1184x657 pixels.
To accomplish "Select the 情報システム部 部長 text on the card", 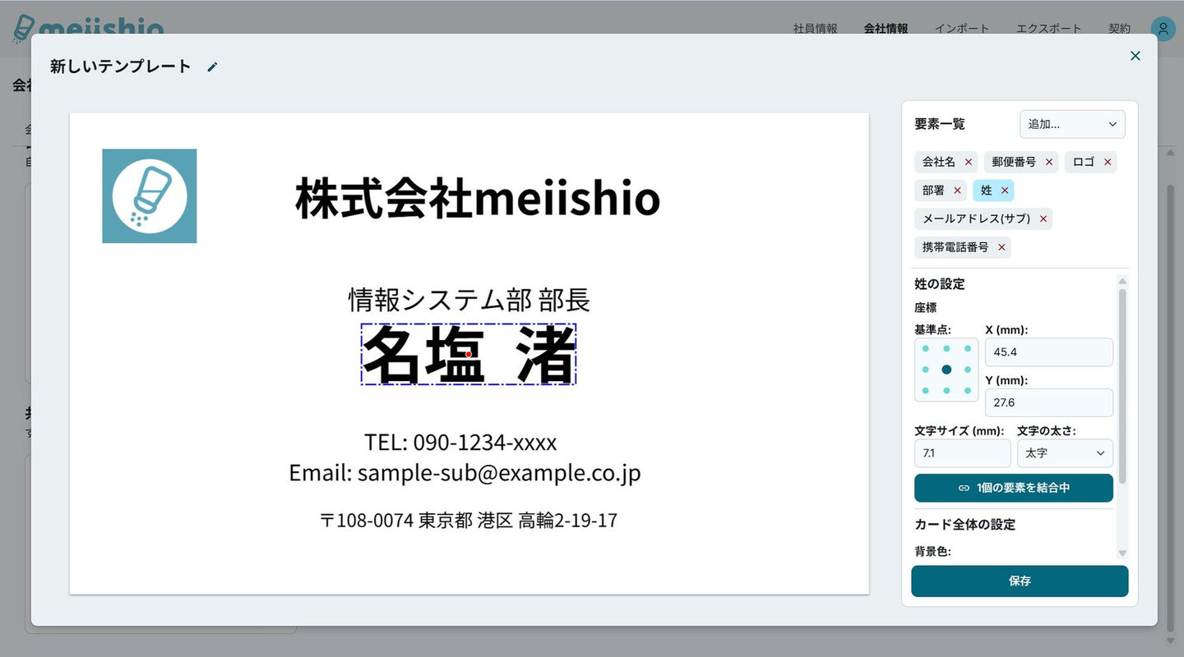I will point(469,301).
